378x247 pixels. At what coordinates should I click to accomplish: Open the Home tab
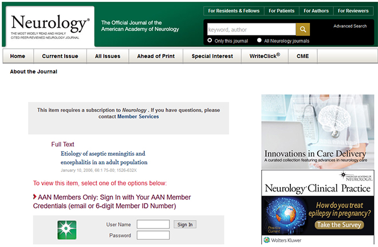coord(18,56)
